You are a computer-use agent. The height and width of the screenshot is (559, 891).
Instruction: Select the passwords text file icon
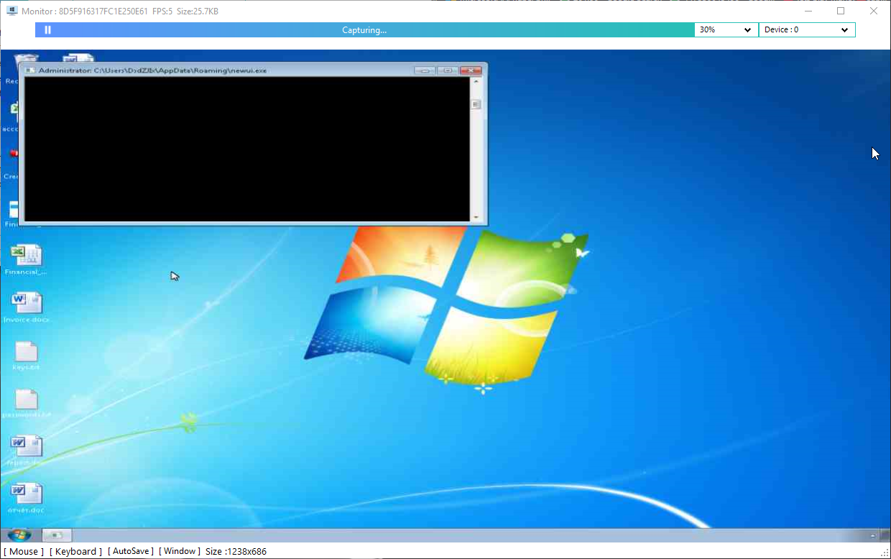tap(26, 403)
